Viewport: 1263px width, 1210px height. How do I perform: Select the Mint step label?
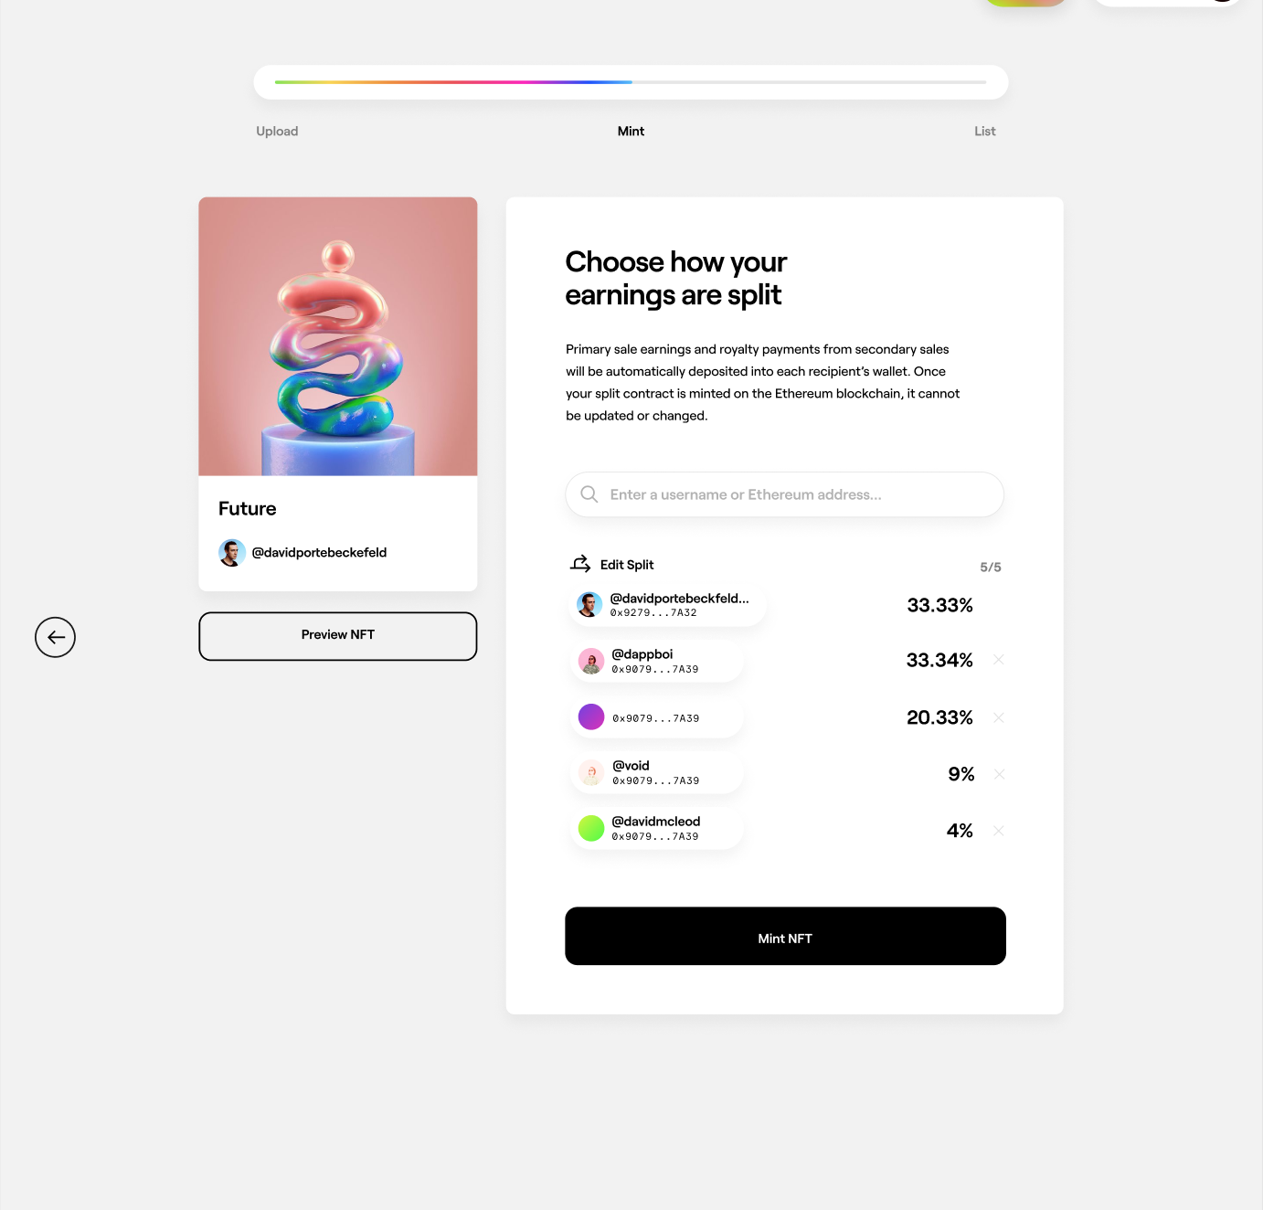click(x=631, y=132)
